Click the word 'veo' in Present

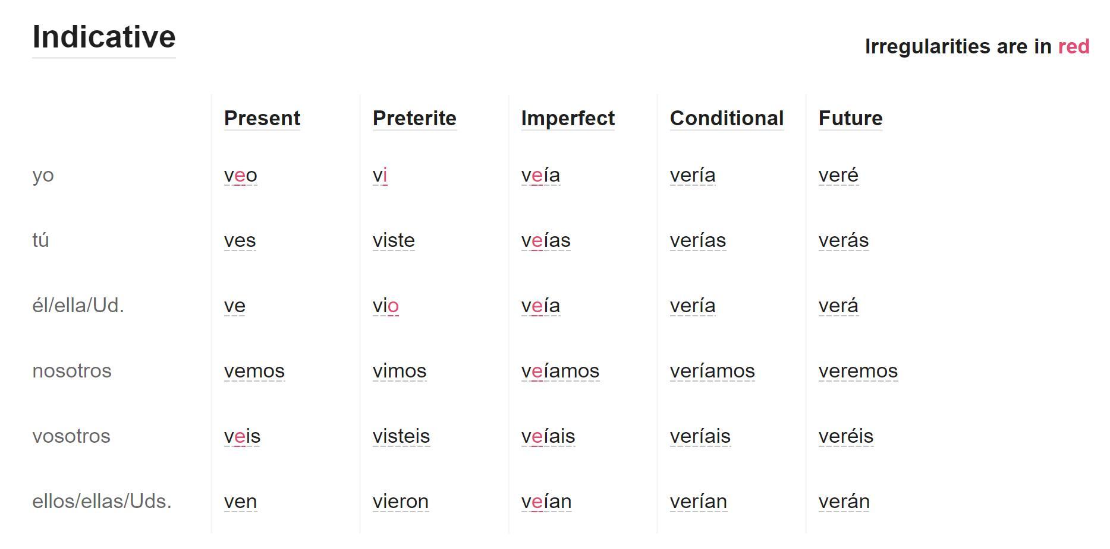[x=240, y=176]
